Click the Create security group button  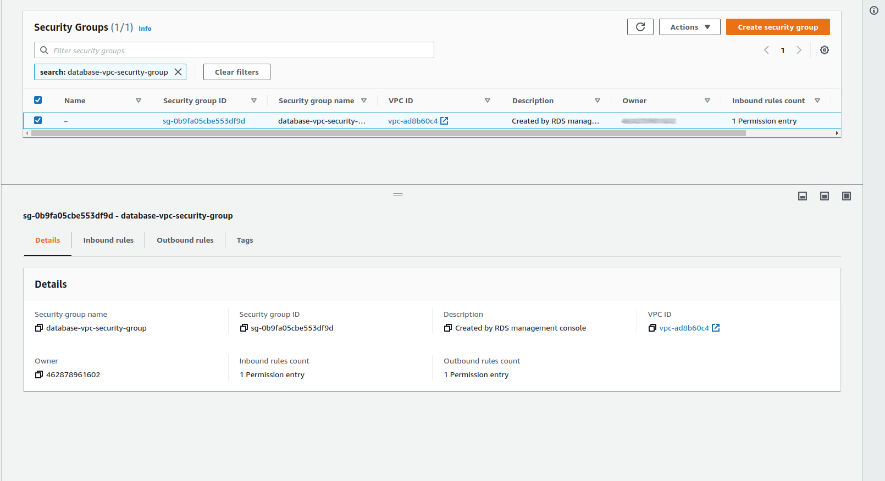coord(777,27)
